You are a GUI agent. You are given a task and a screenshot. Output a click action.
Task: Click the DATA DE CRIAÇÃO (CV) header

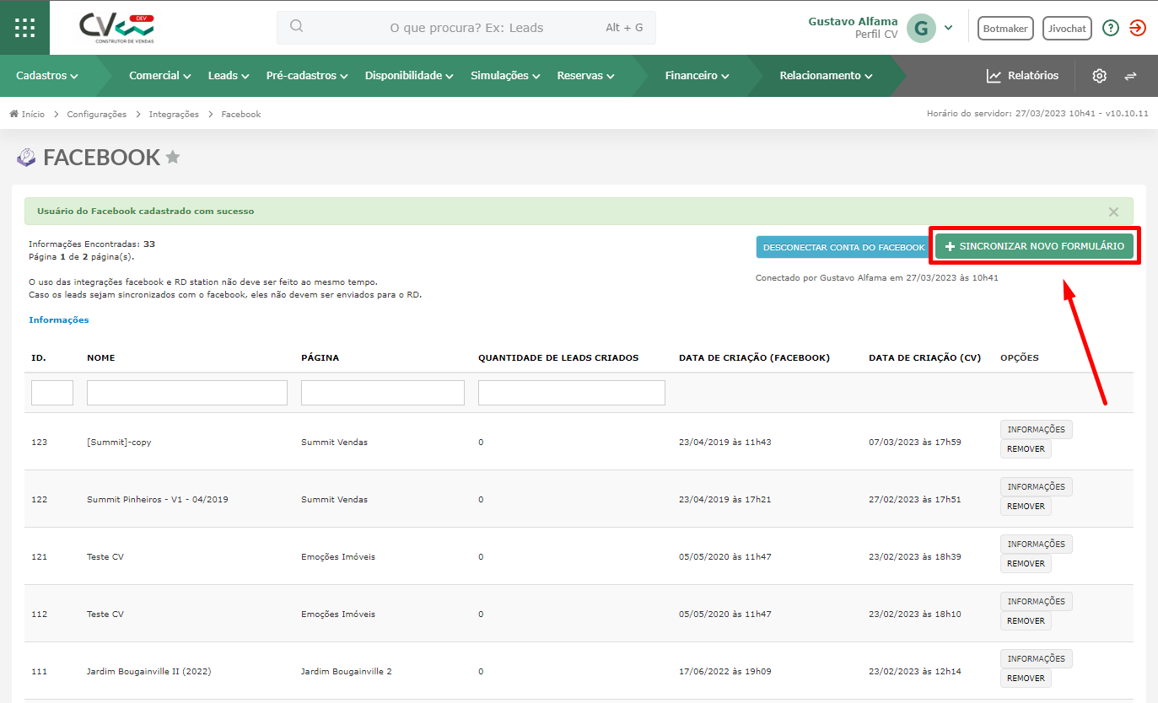point(924,358)
